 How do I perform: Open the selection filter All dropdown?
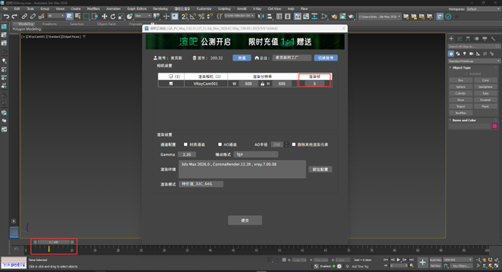[x=56, y=16]
